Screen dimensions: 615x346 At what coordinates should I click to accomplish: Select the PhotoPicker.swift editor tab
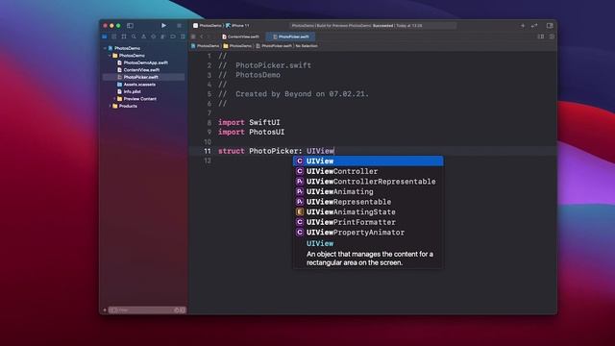tap(290, 37)
